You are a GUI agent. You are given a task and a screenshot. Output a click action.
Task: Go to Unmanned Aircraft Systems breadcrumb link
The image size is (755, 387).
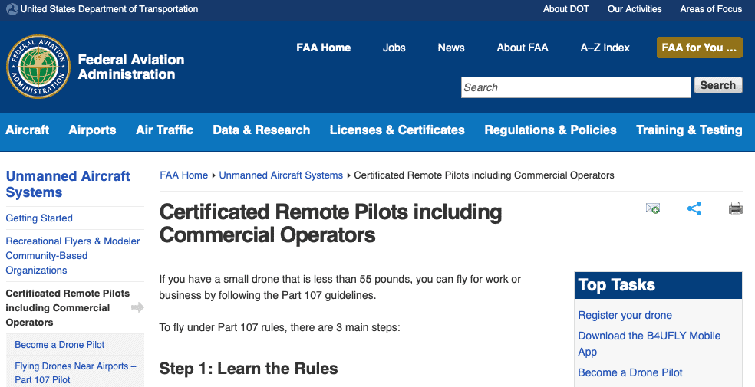point(281,175)
